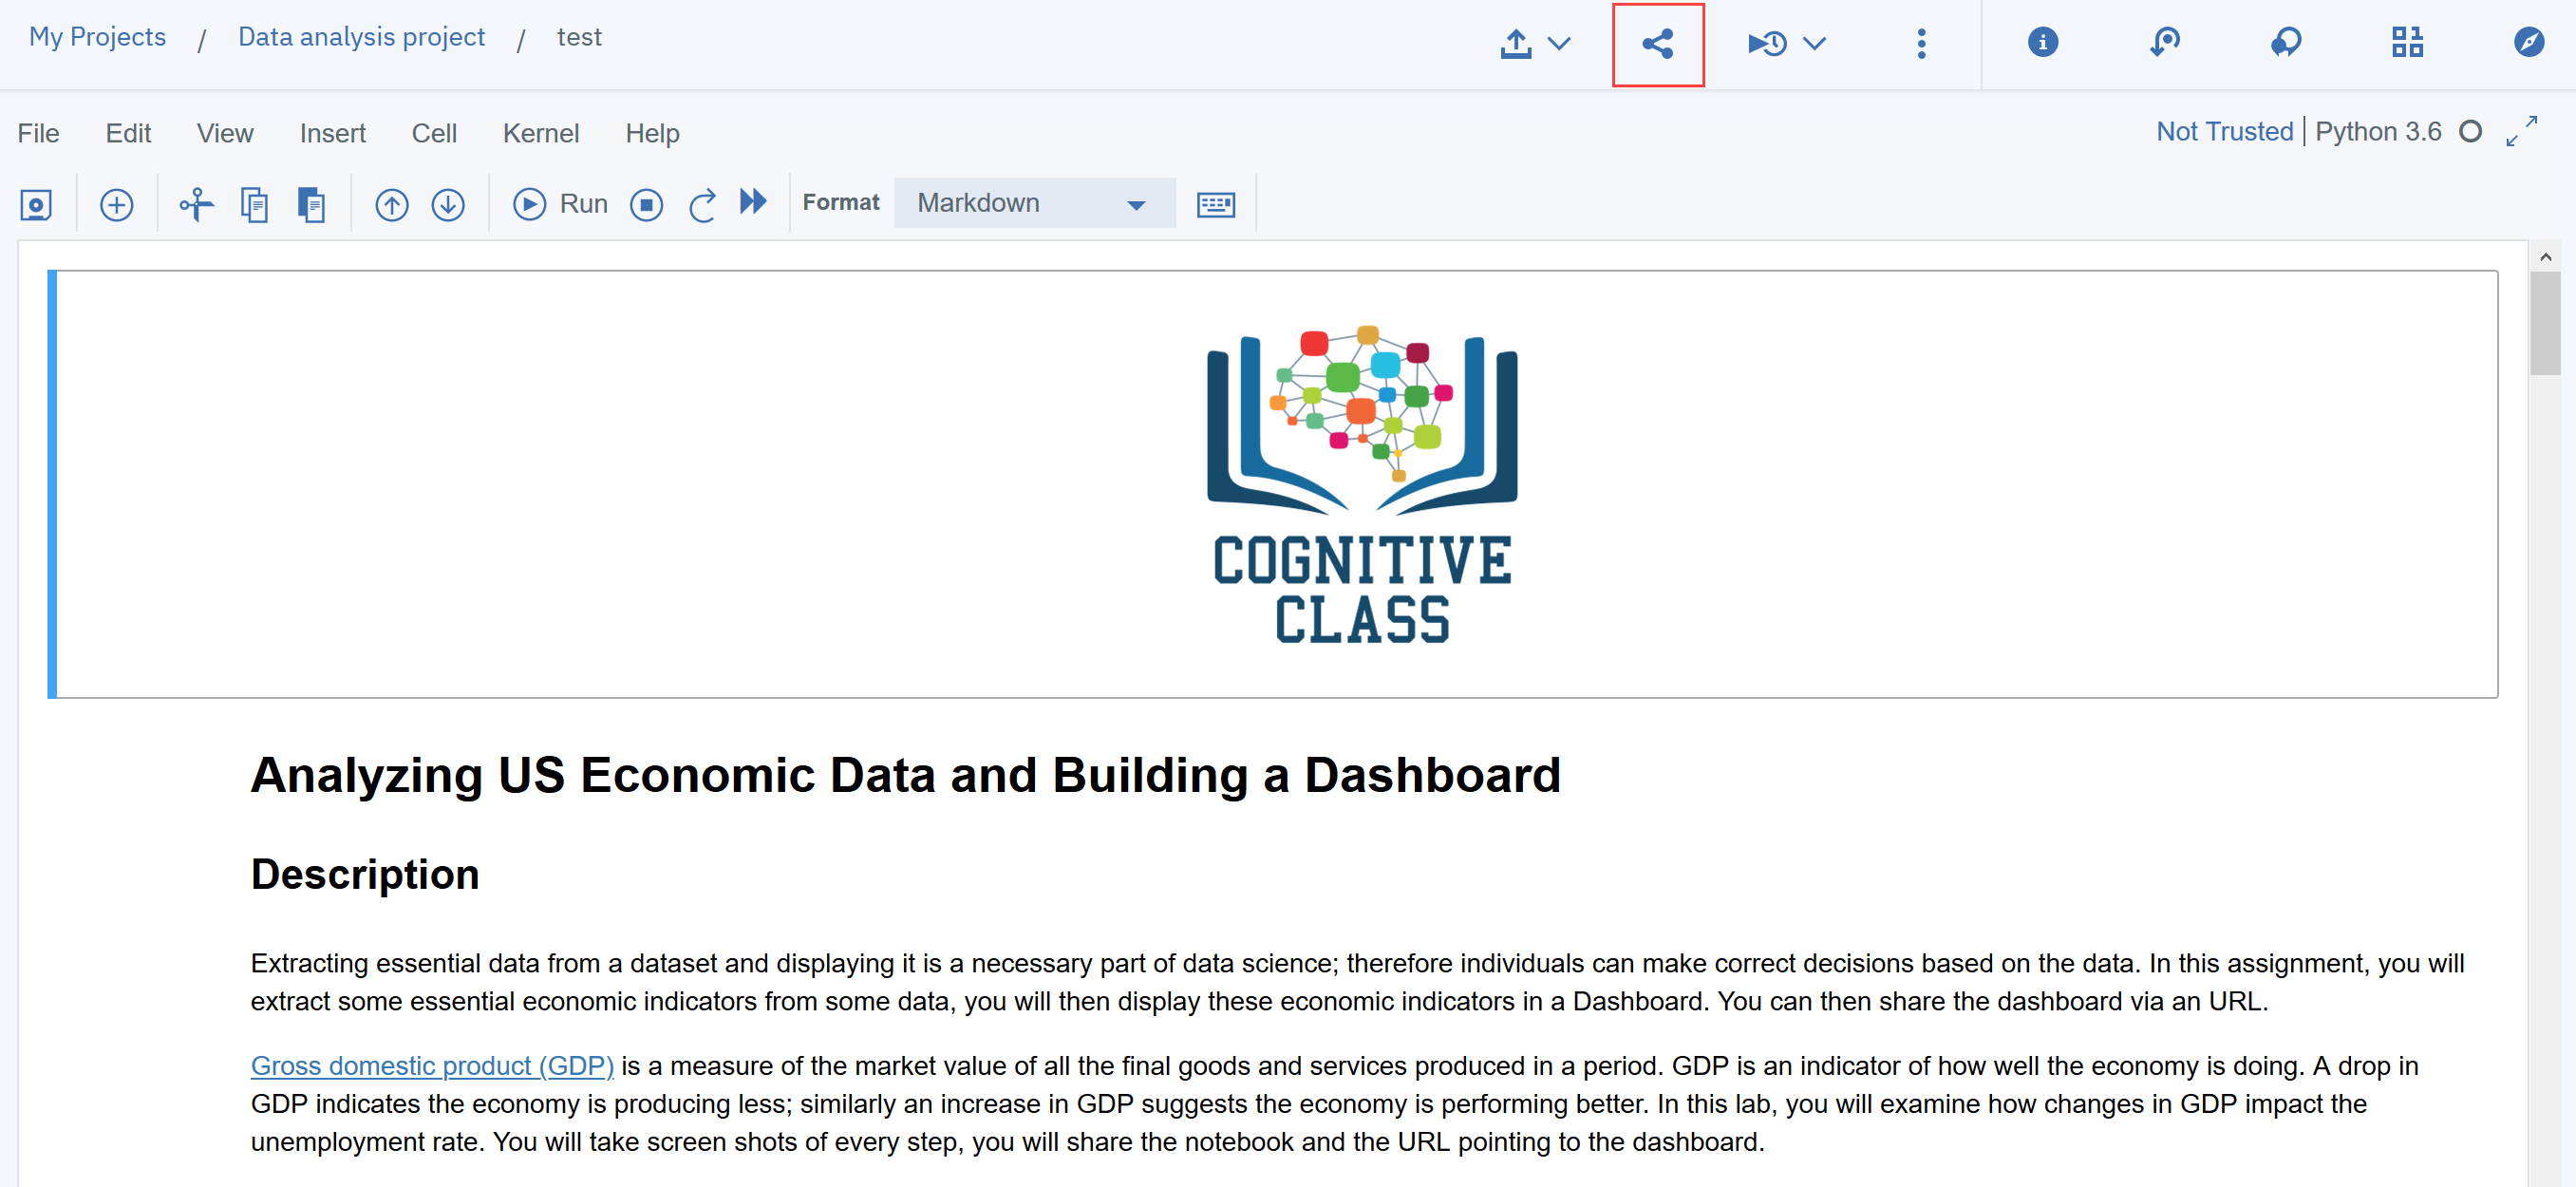The height and width of the screenshot is (1187, 2576).
Task: Open the Gross domestic product (GDP) link
Action: pyautogui.click(x=432, y=1066)
